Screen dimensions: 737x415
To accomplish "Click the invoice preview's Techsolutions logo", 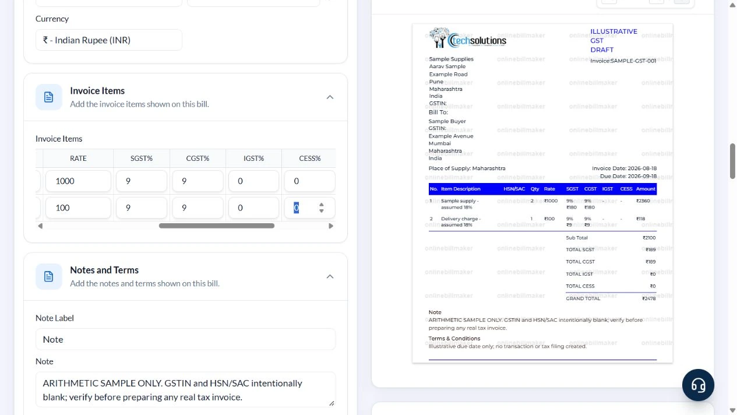I will point(468,38).
